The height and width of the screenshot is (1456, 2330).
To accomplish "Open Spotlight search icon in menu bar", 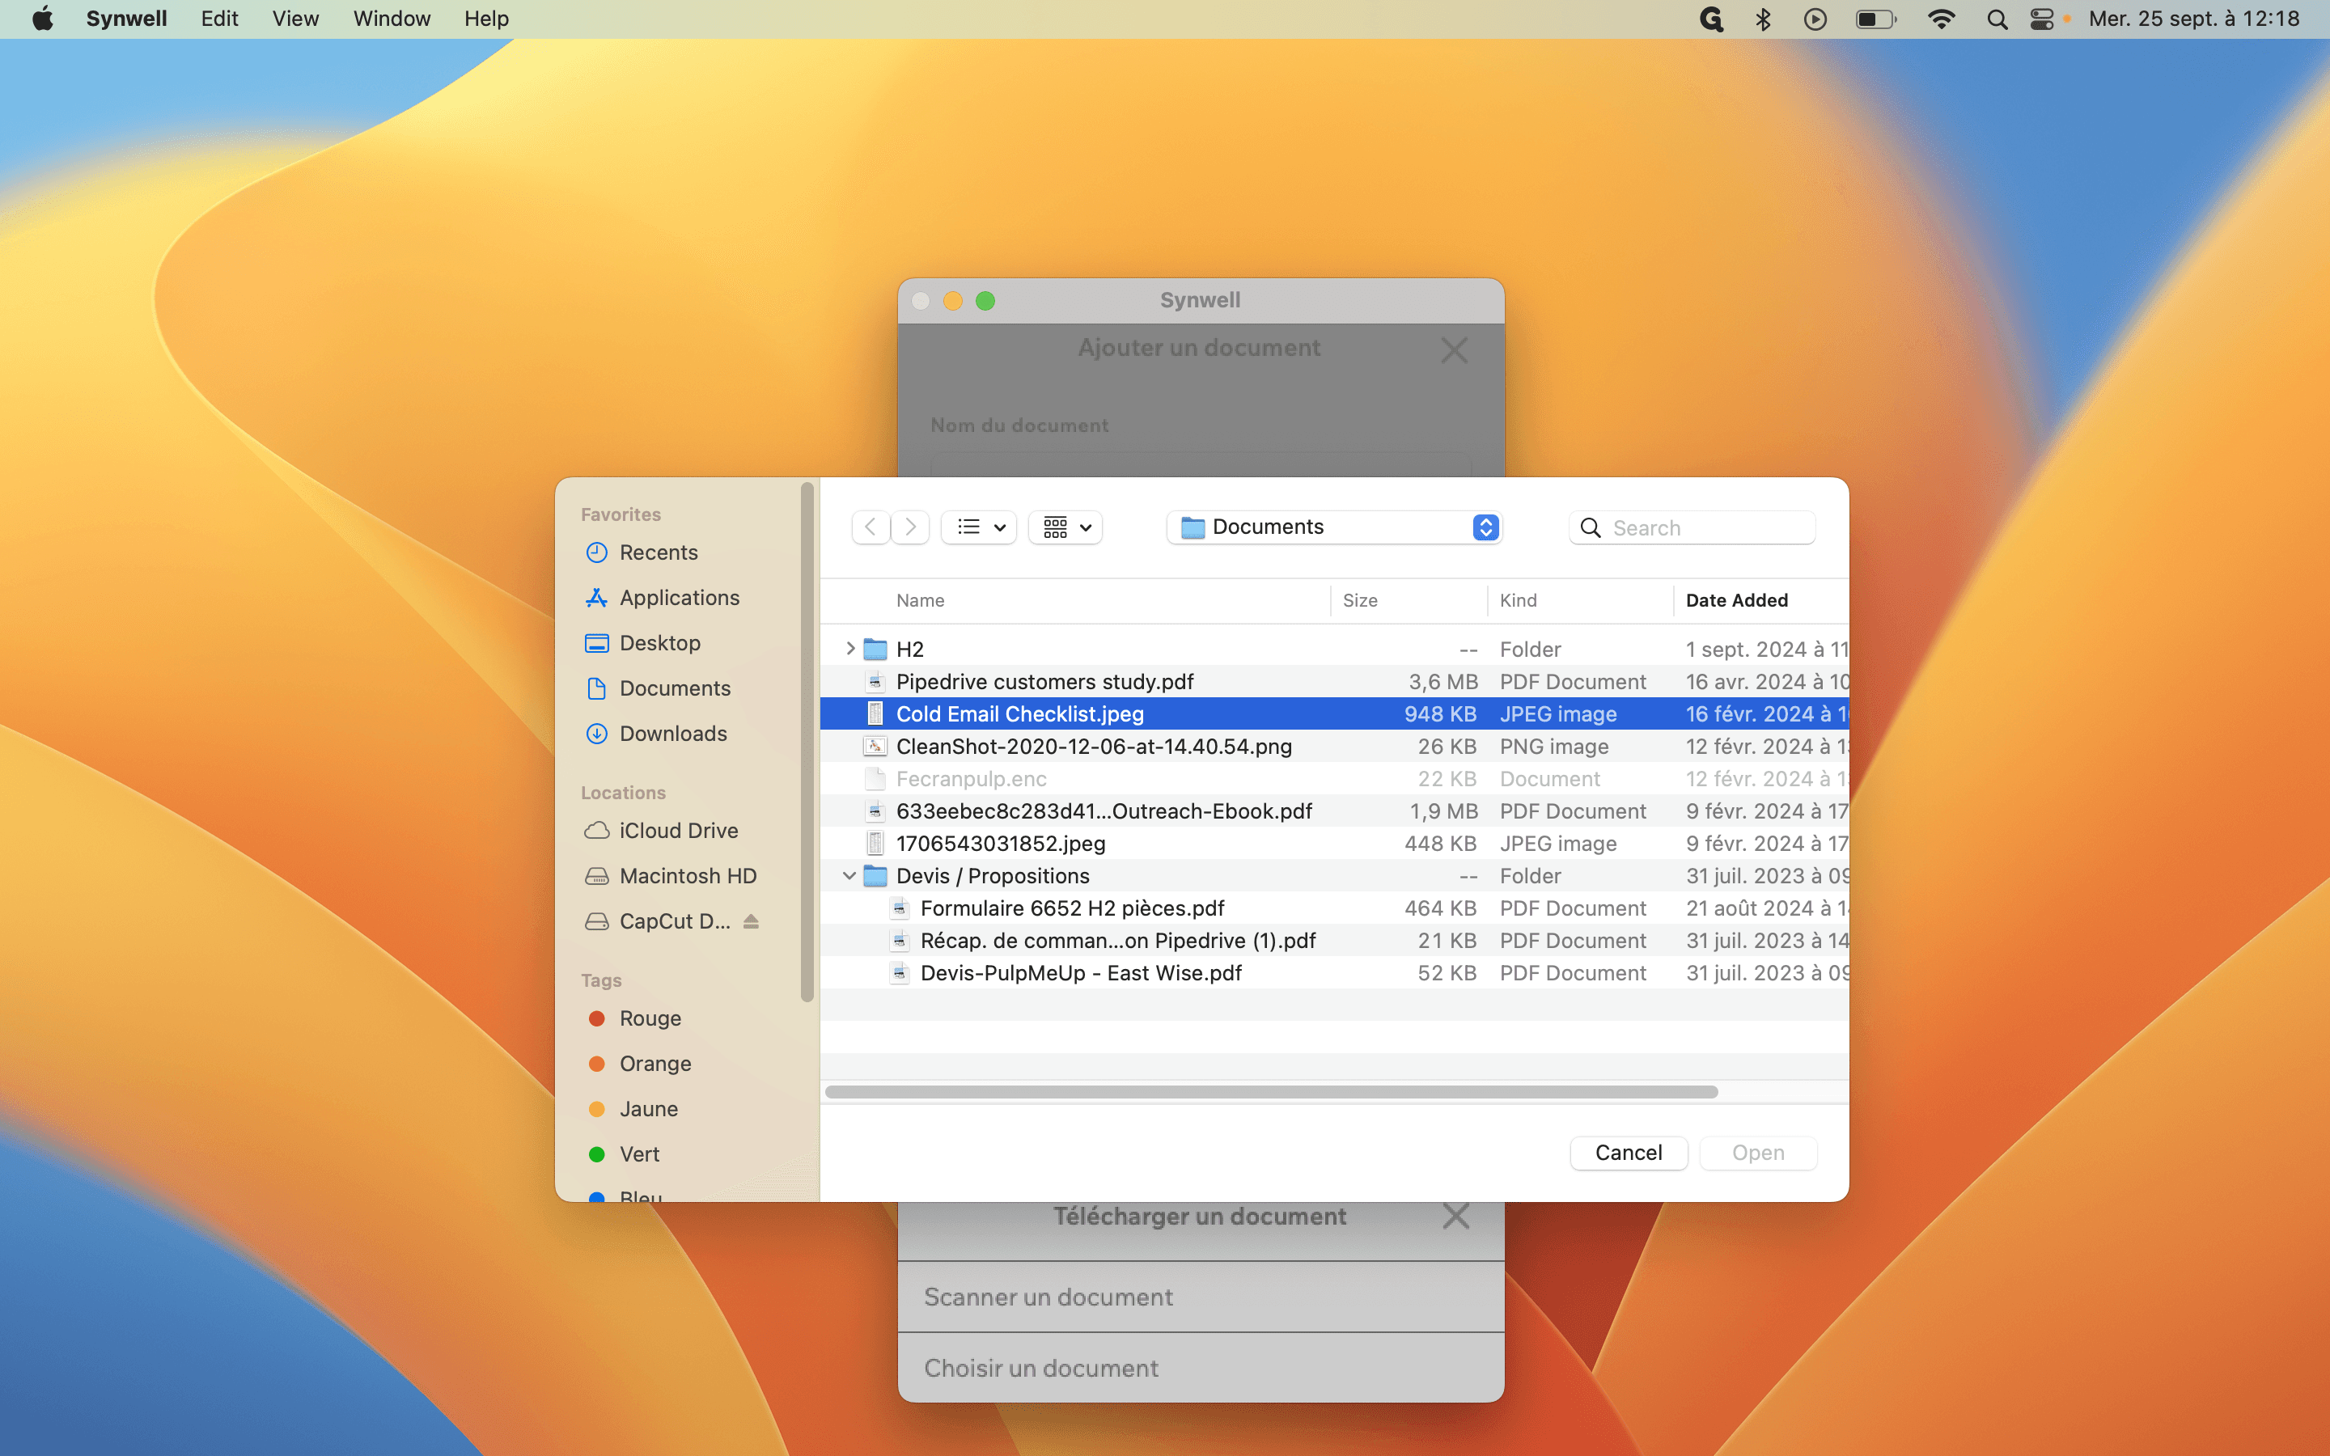I will tap(1997, 19).
